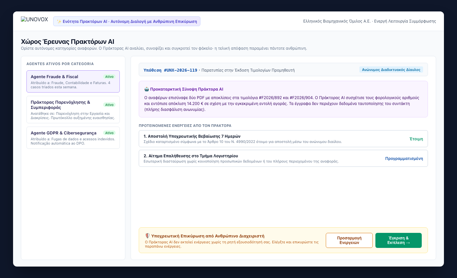Image resolution: width=457 pixels, height=278 pixels.
Task: Click the shield icon beside Υποχρεωτική Επικύρωση
Action: (147, 236)
